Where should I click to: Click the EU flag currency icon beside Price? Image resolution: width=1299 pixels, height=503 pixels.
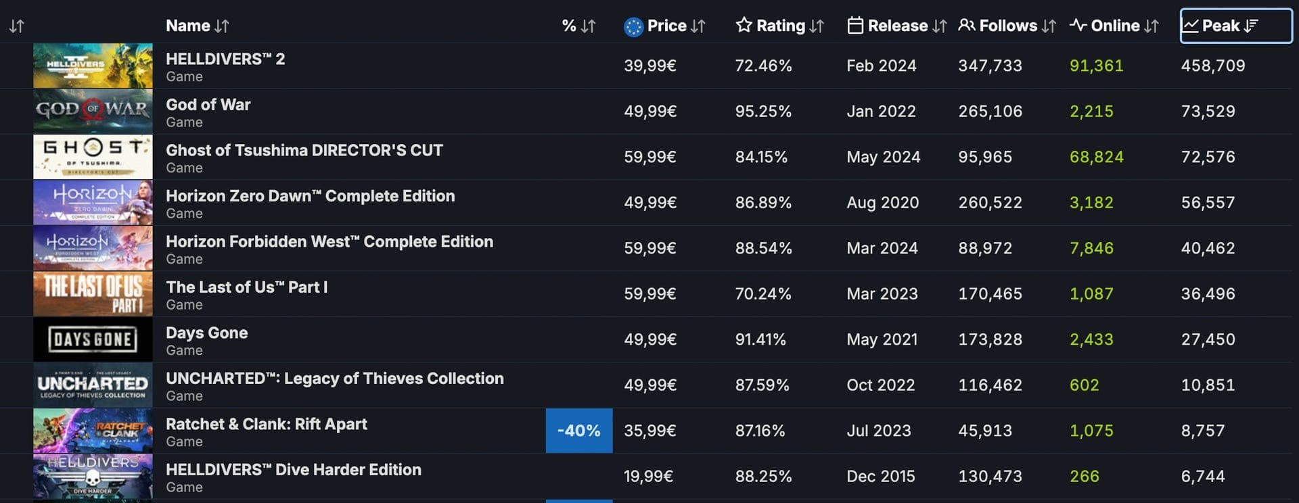click(633, 26)
